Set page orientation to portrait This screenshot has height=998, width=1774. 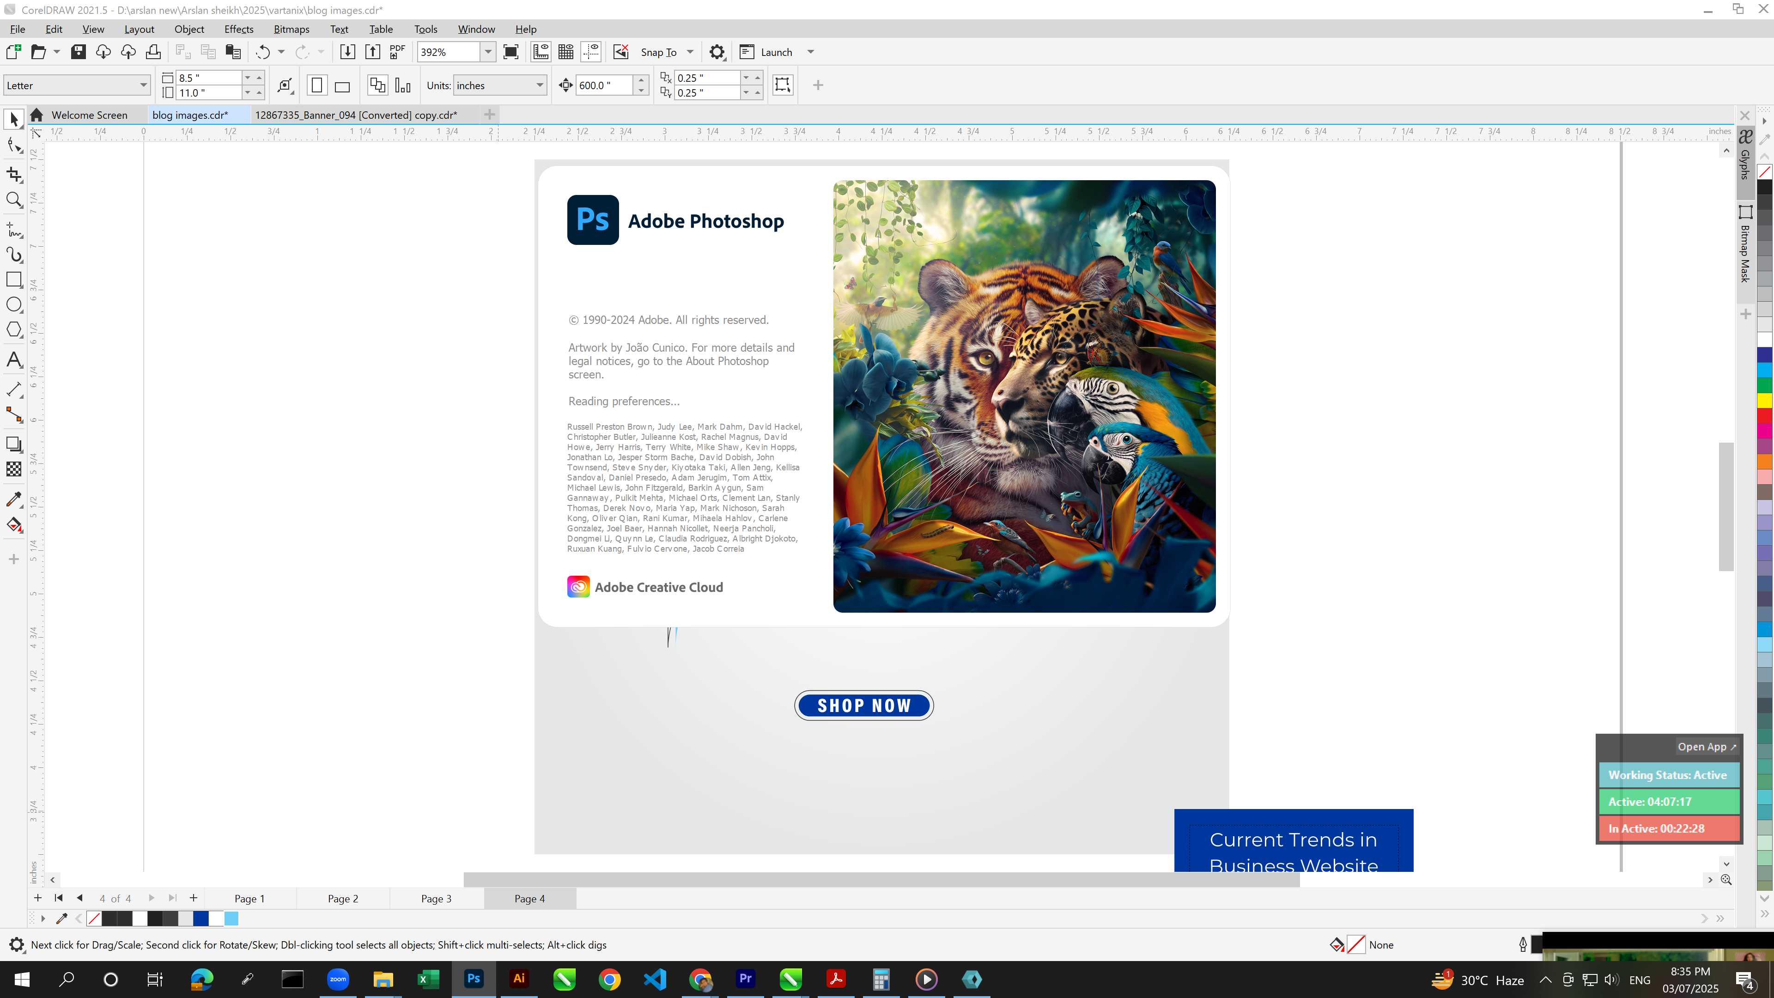click(317, 85)
